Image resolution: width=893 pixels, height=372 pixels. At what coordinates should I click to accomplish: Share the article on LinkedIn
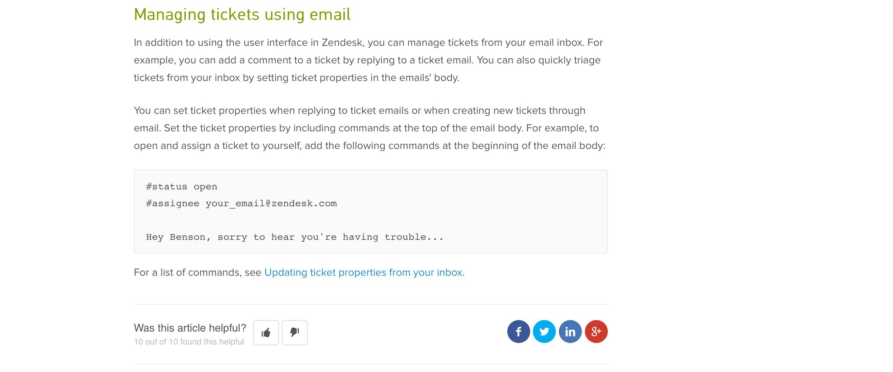(570, 332)
